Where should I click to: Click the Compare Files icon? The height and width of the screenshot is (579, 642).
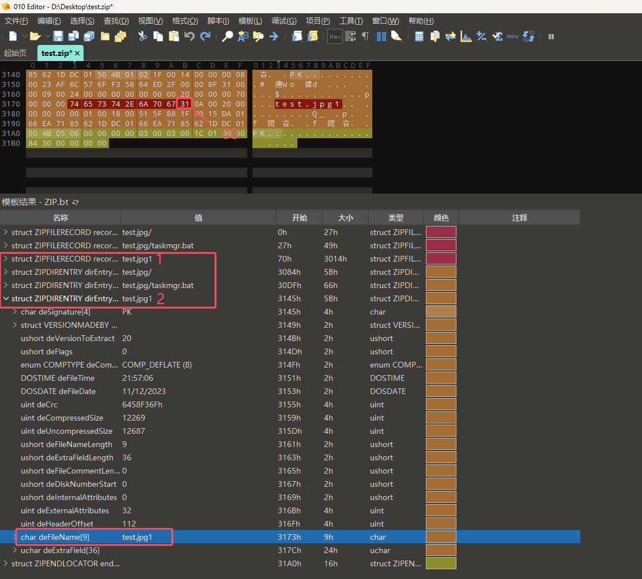tap(435, 36)
